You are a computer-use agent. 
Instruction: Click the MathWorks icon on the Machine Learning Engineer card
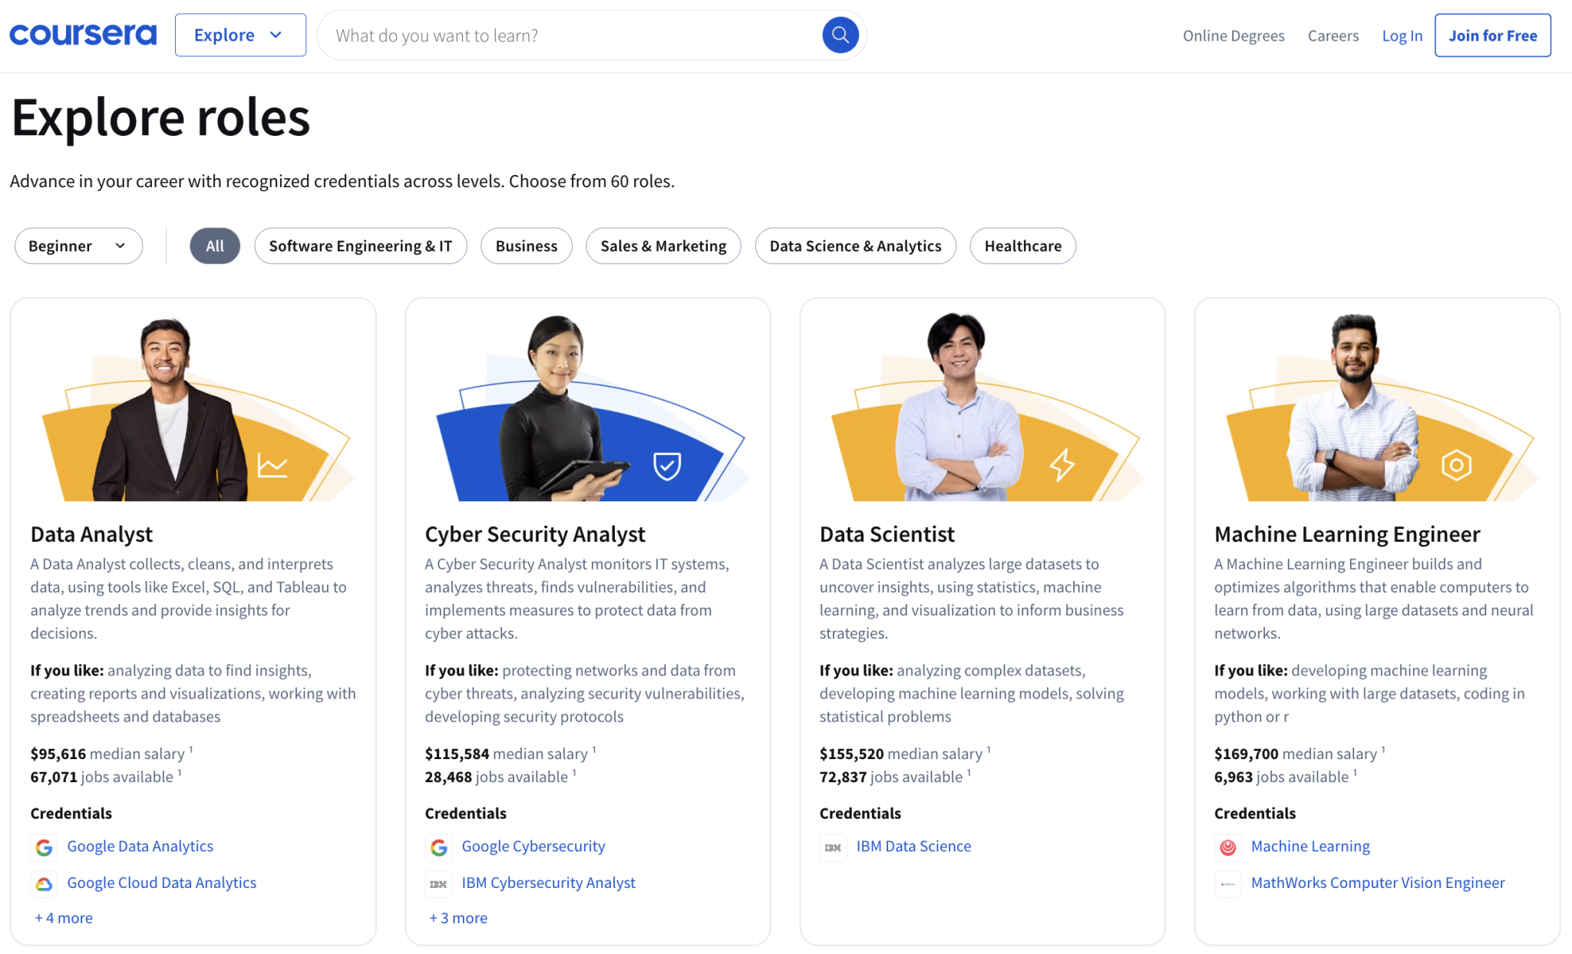click(1227, 883)
